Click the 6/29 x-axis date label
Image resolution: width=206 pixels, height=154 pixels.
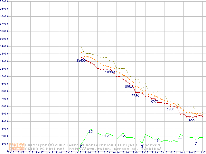pyautogui.click(x=145, y=152)
